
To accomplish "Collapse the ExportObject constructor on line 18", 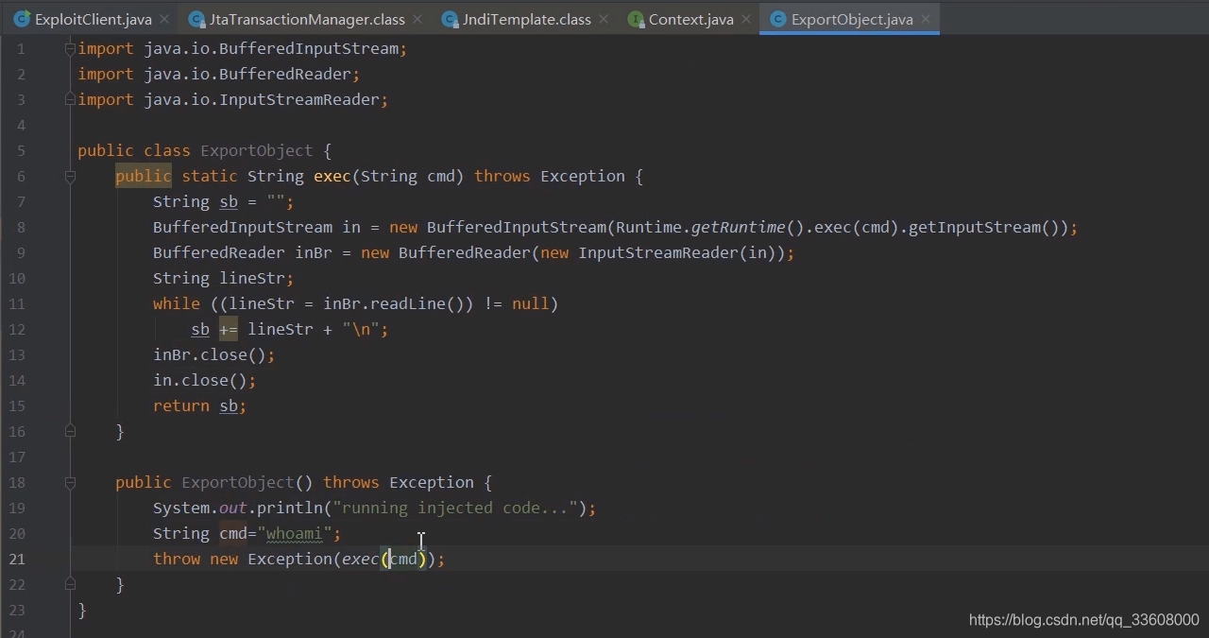I will (x=70, y=482).
